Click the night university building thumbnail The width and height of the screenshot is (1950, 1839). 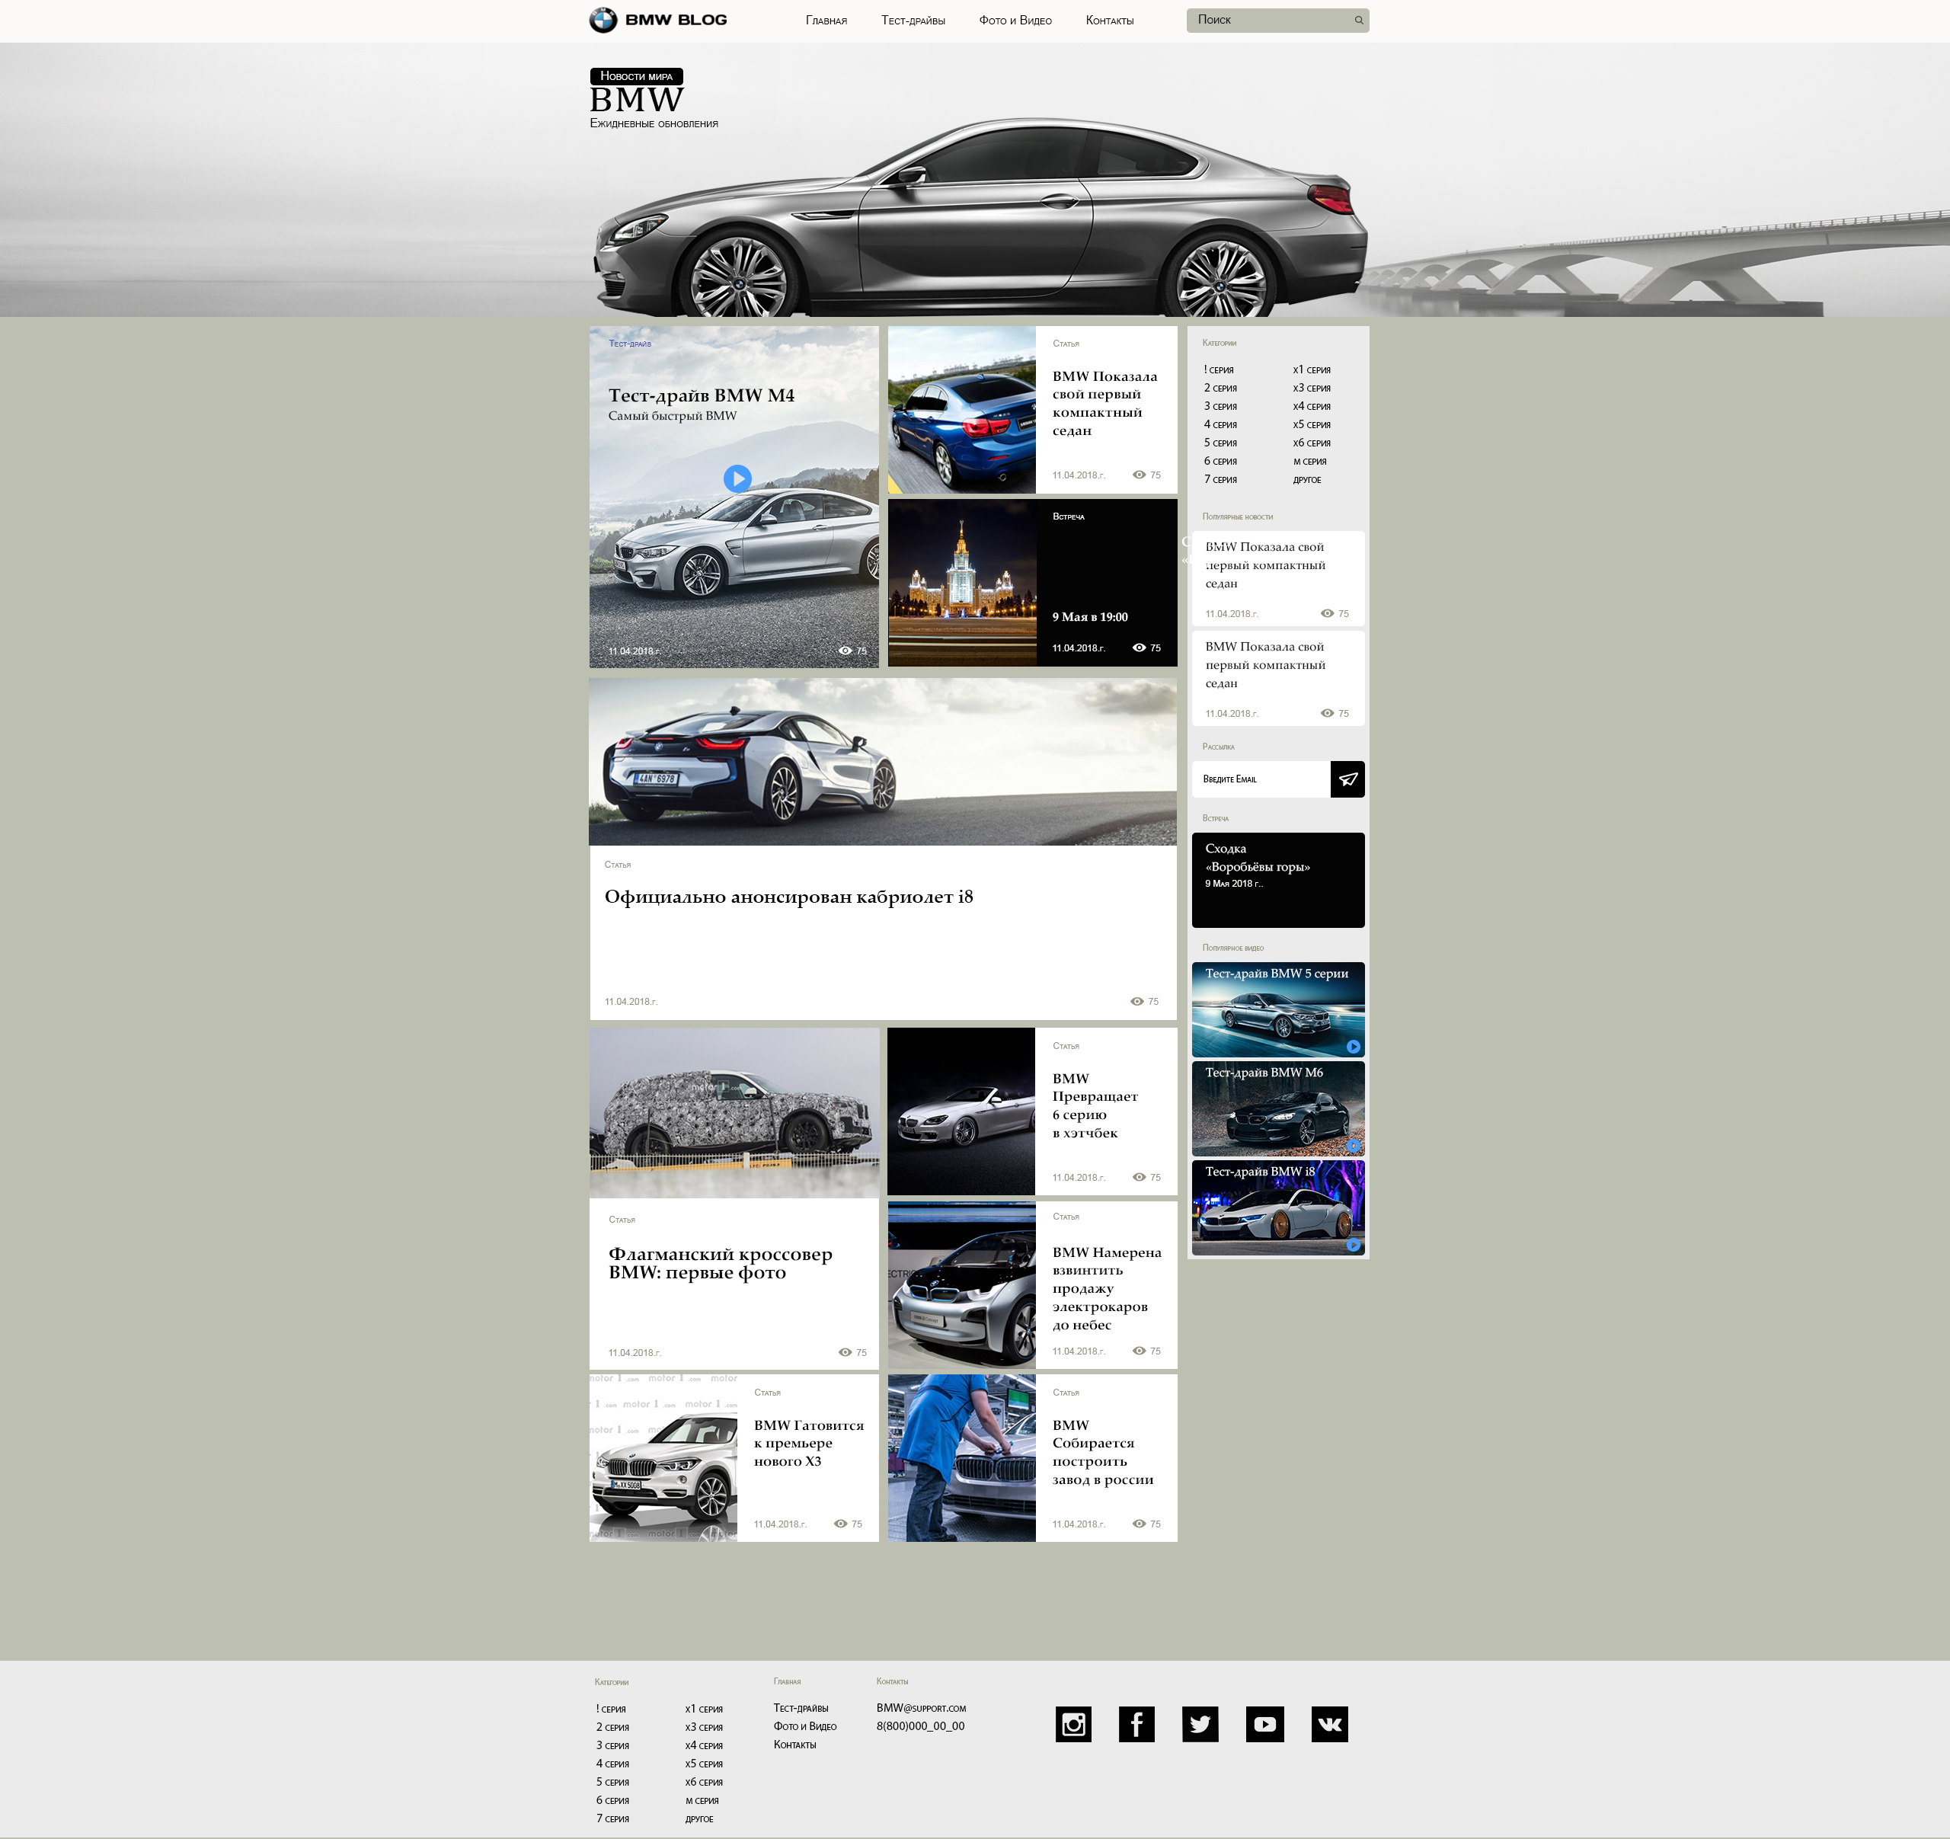(961, 583)
